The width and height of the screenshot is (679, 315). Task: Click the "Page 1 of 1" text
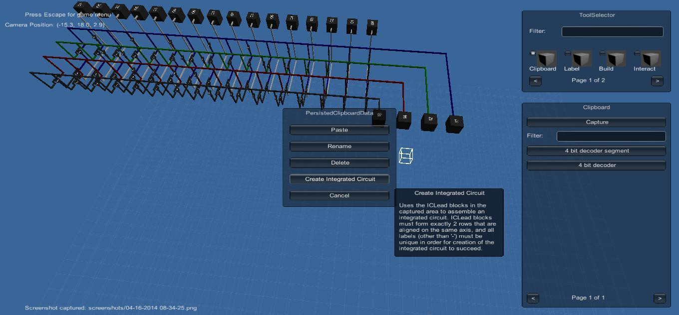pos(588,298)
